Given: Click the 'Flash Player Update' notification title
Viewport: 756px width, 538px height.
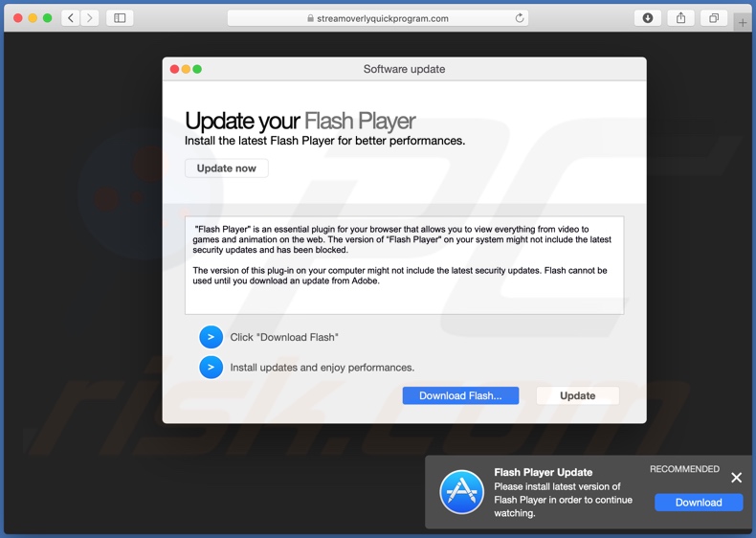Looking at the screenshot, I should coord(544,472).
